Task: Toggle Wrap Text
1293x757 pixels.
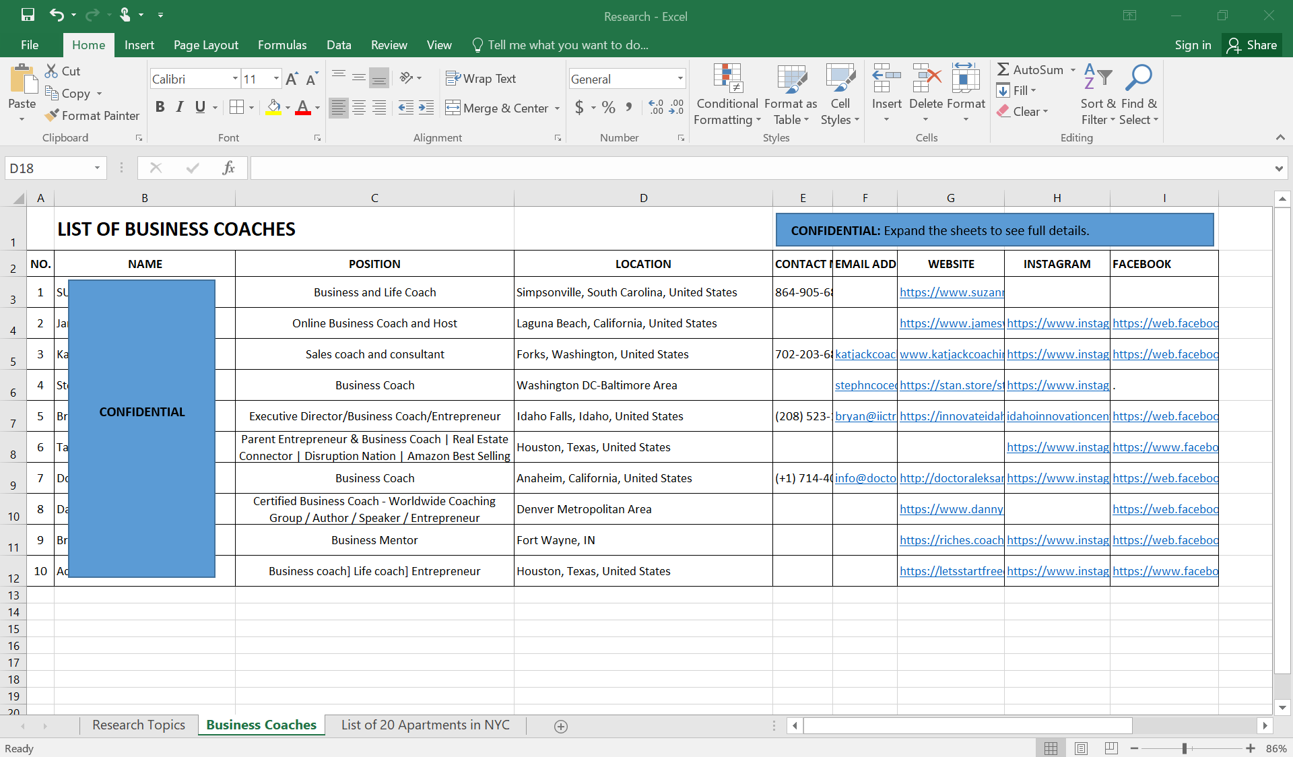Action: click(482, 79)
